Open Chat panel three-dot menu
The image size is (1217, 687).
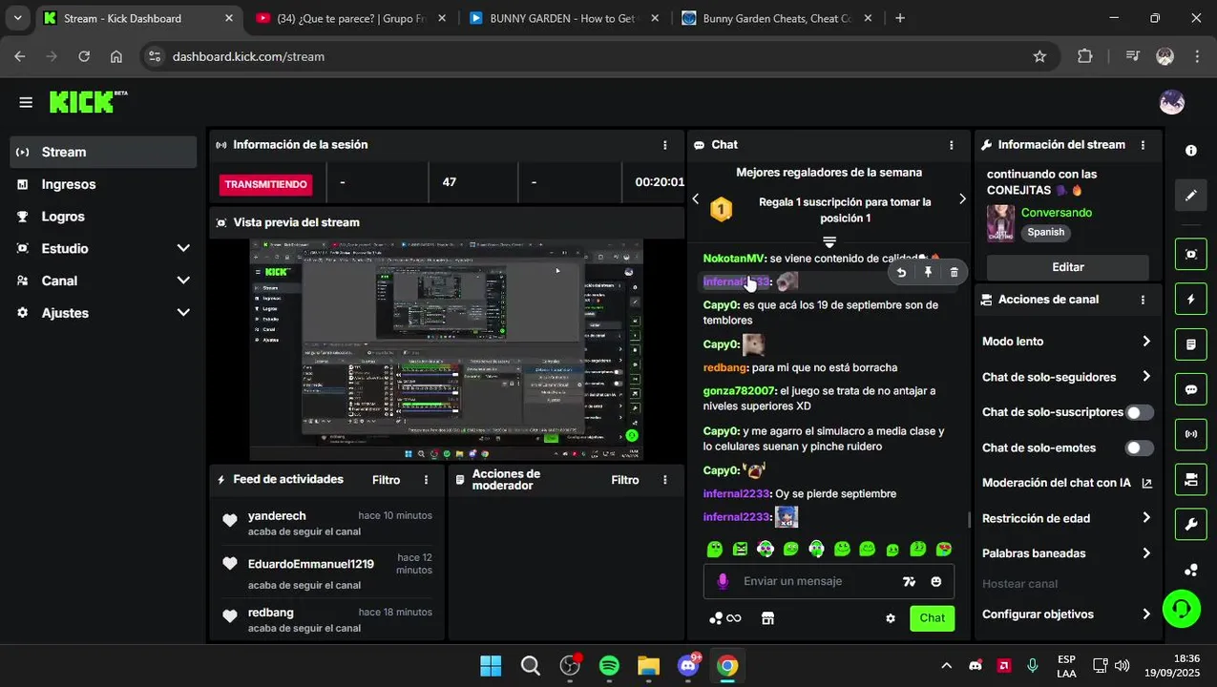point(951,145)
